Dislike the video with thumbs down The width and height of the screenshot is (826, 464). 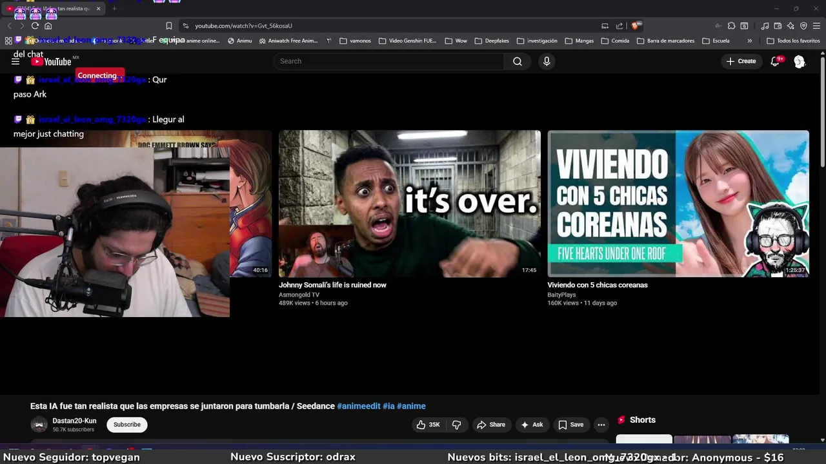pyautogui.click(x=457, y=425)
